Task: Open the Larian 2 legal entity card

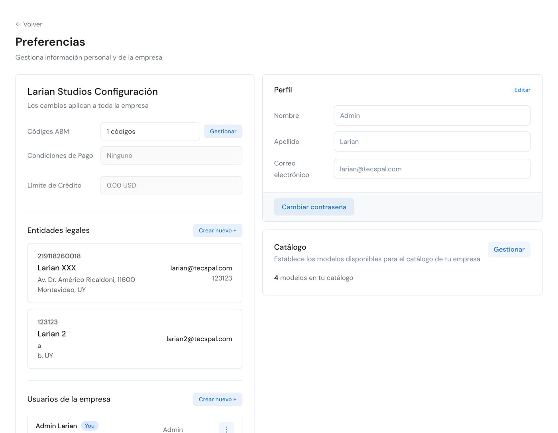Action: click(x=135, y=339)
